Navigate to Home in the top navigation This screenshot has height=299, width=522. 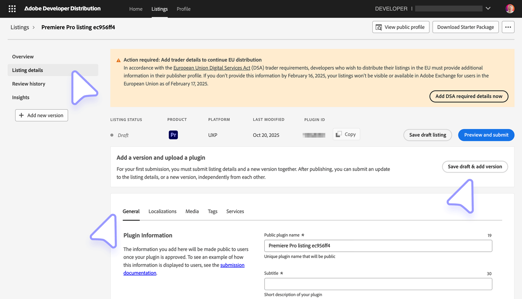tap(136, 9)
